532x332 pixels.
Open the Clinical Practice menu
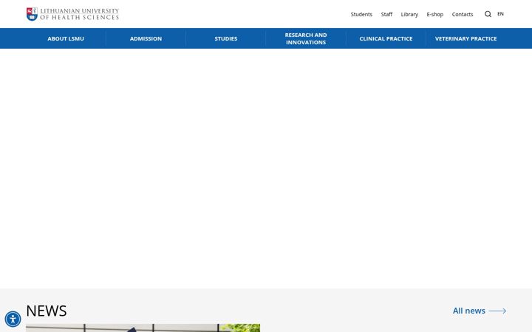click(x=386, y=38)
